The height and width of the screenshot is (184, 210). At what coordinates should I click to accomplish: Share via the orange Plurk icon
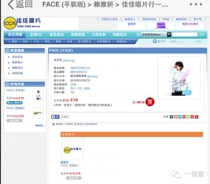175,117
